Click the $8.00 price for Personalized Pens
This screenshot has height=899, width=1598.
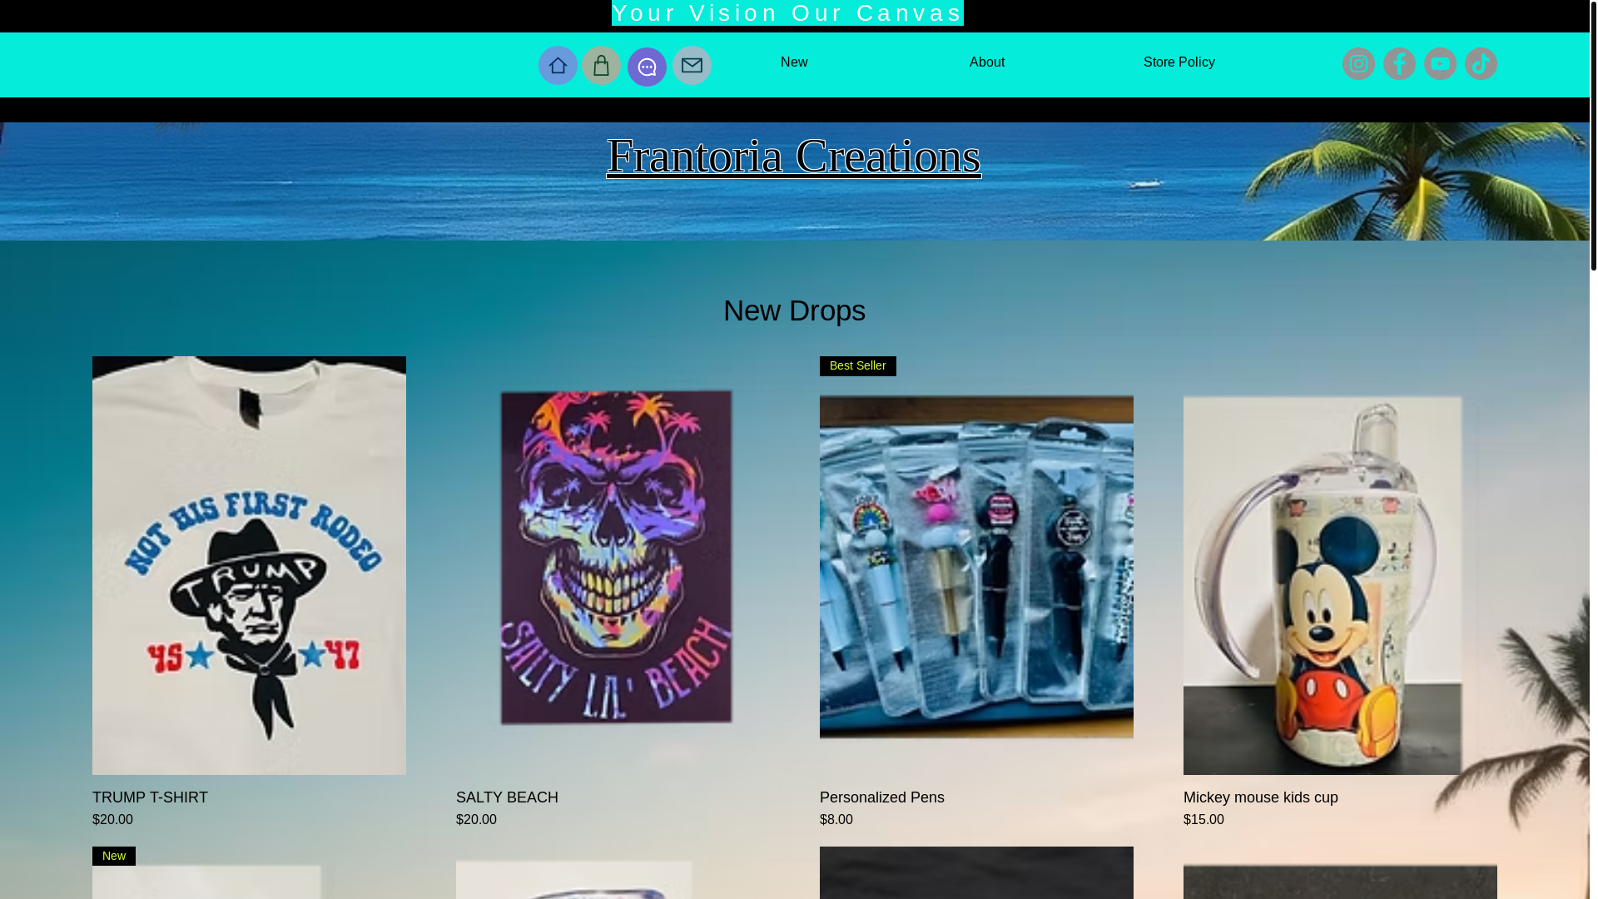pyautogui.click(x=836, y=820)
